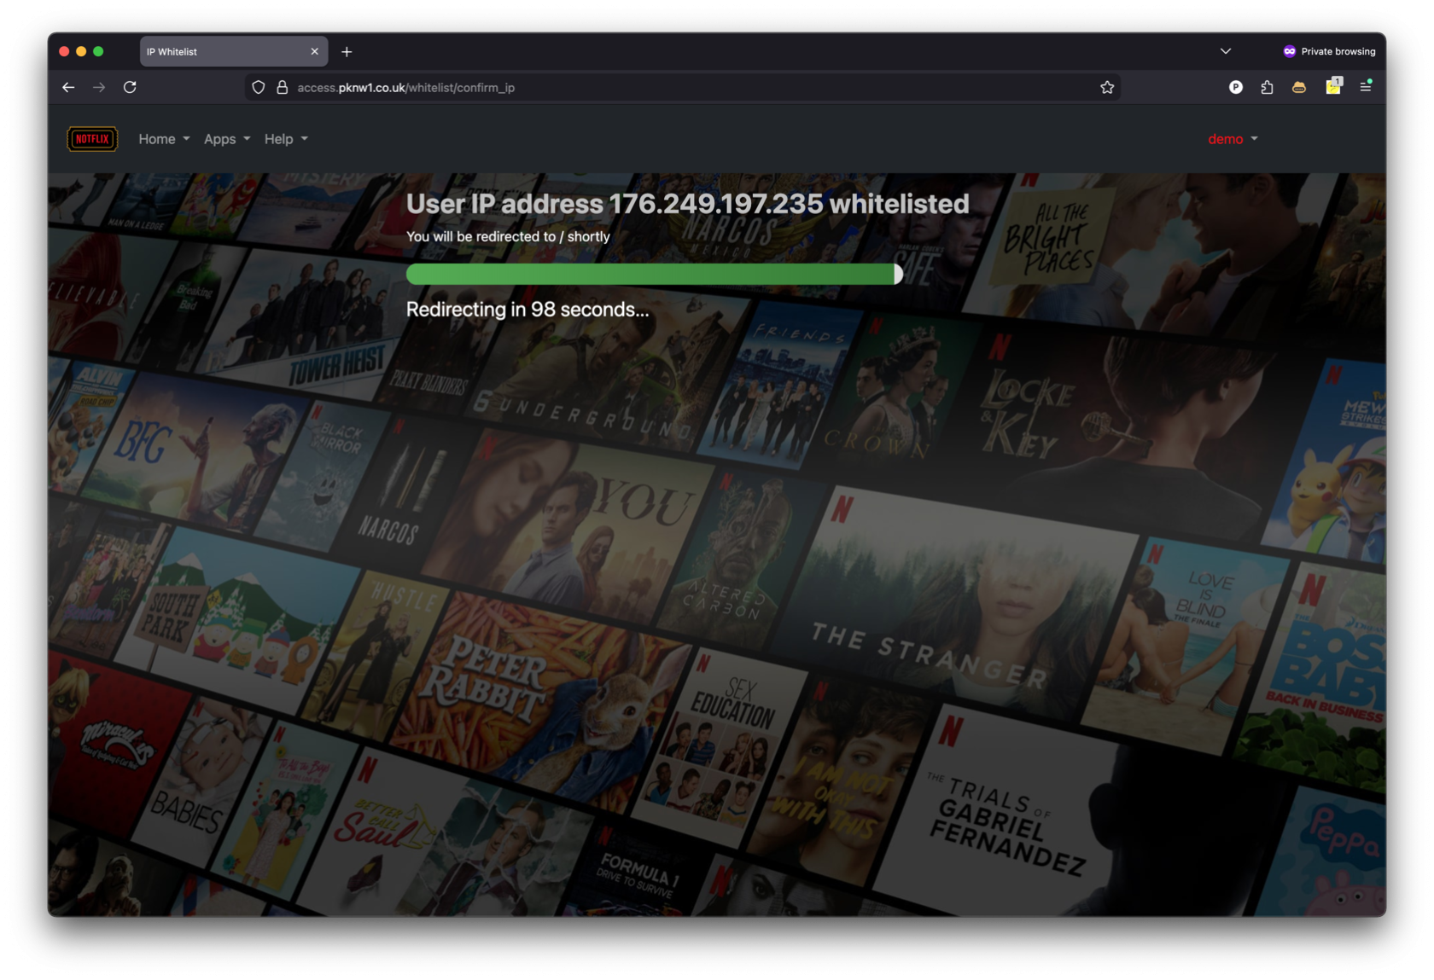This screenshot has height=980, width=1434.
Task: List all tabs with the chevron button
Action: pos(1226,51)
